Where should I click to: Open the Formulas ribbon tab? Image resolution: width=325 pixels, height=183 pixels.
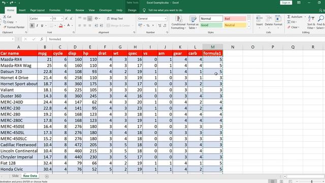55,10
